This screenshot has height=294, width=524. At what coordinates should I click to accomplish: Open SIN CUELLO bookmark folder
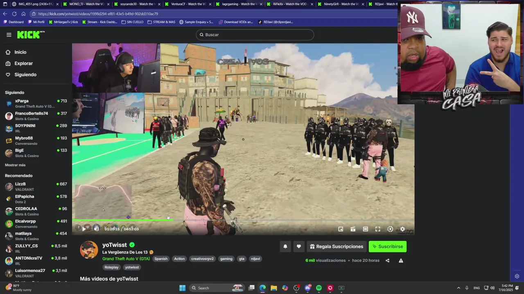(x=133, y=22)
